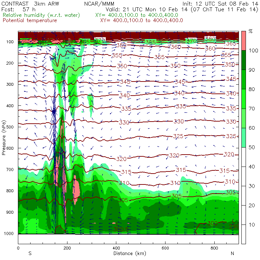Click the "30" colorbar label
Viewport: 260px width, 260px height.
[252, 186]
